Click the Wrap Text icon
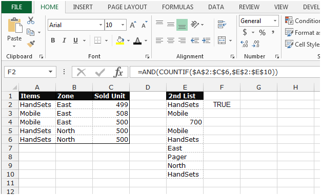This screenshot has height=195, width=321. (222, 25)
